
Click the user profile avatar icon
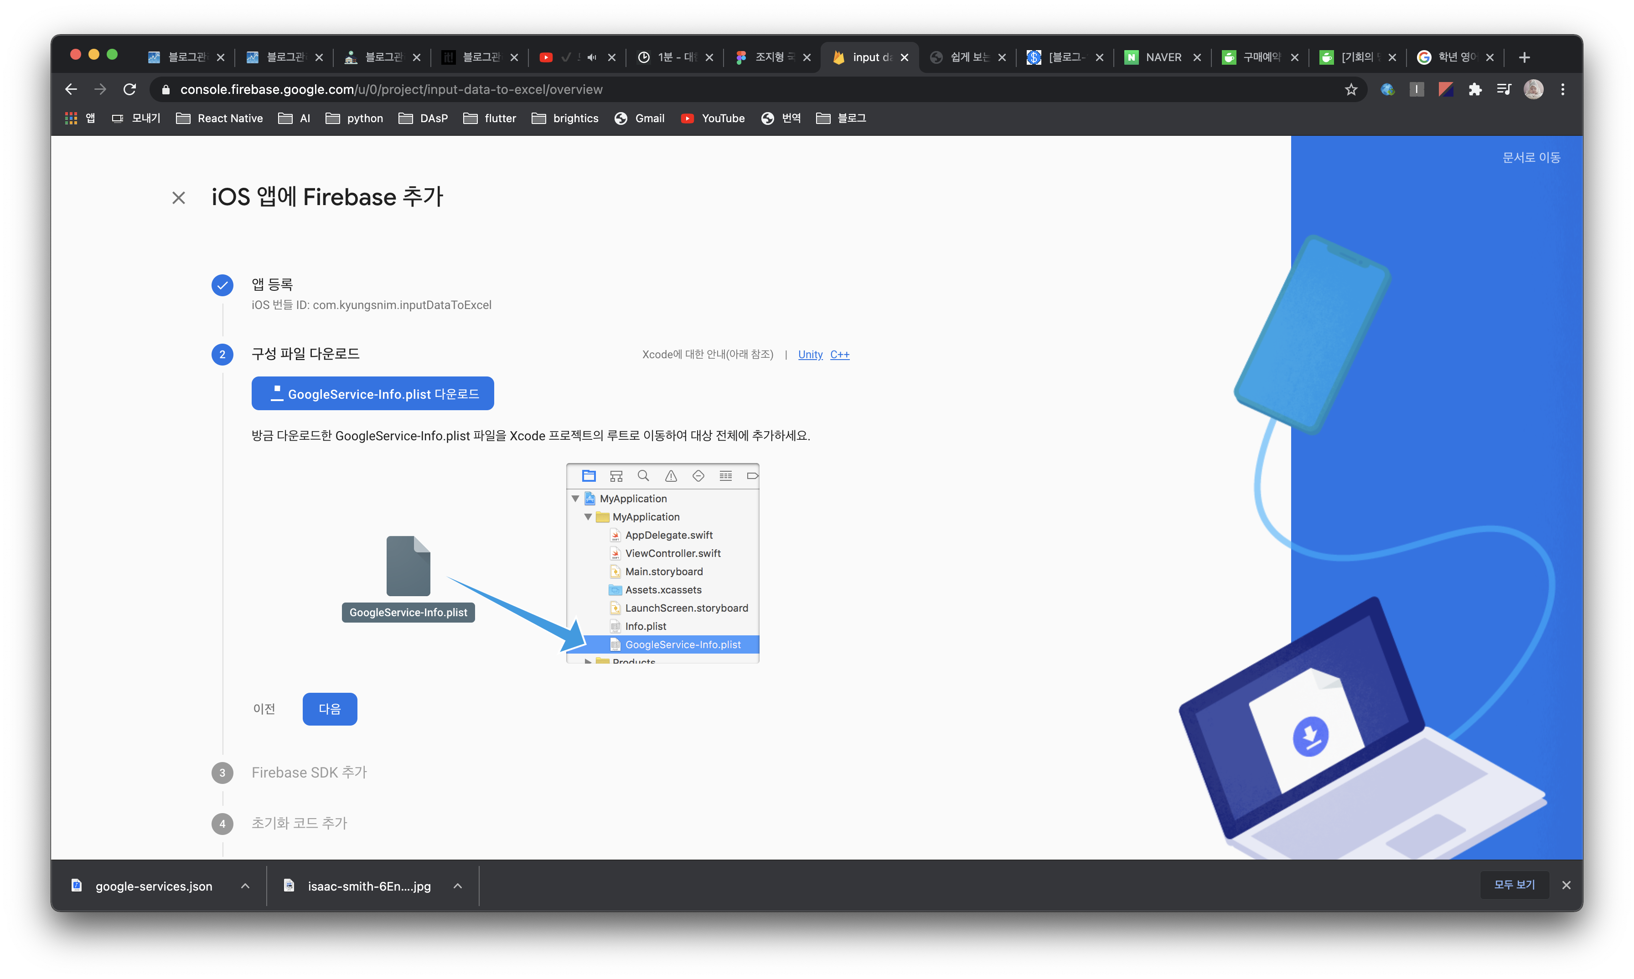coord(1533,90)
